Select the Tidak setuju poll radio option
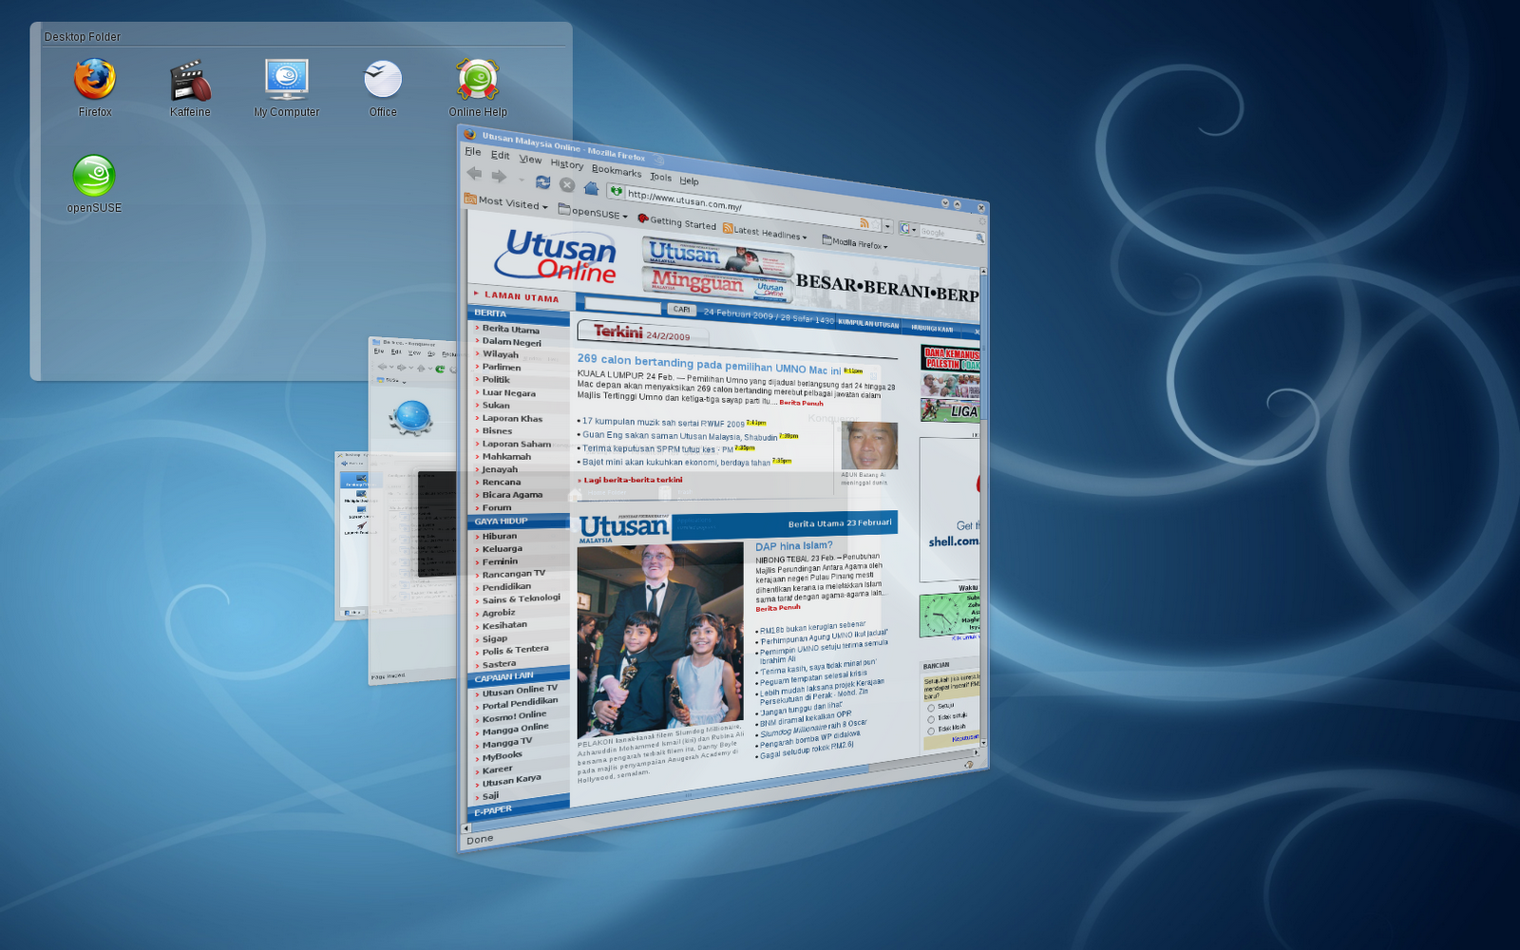Viewport: 1520px width, 950px height. 931,719
